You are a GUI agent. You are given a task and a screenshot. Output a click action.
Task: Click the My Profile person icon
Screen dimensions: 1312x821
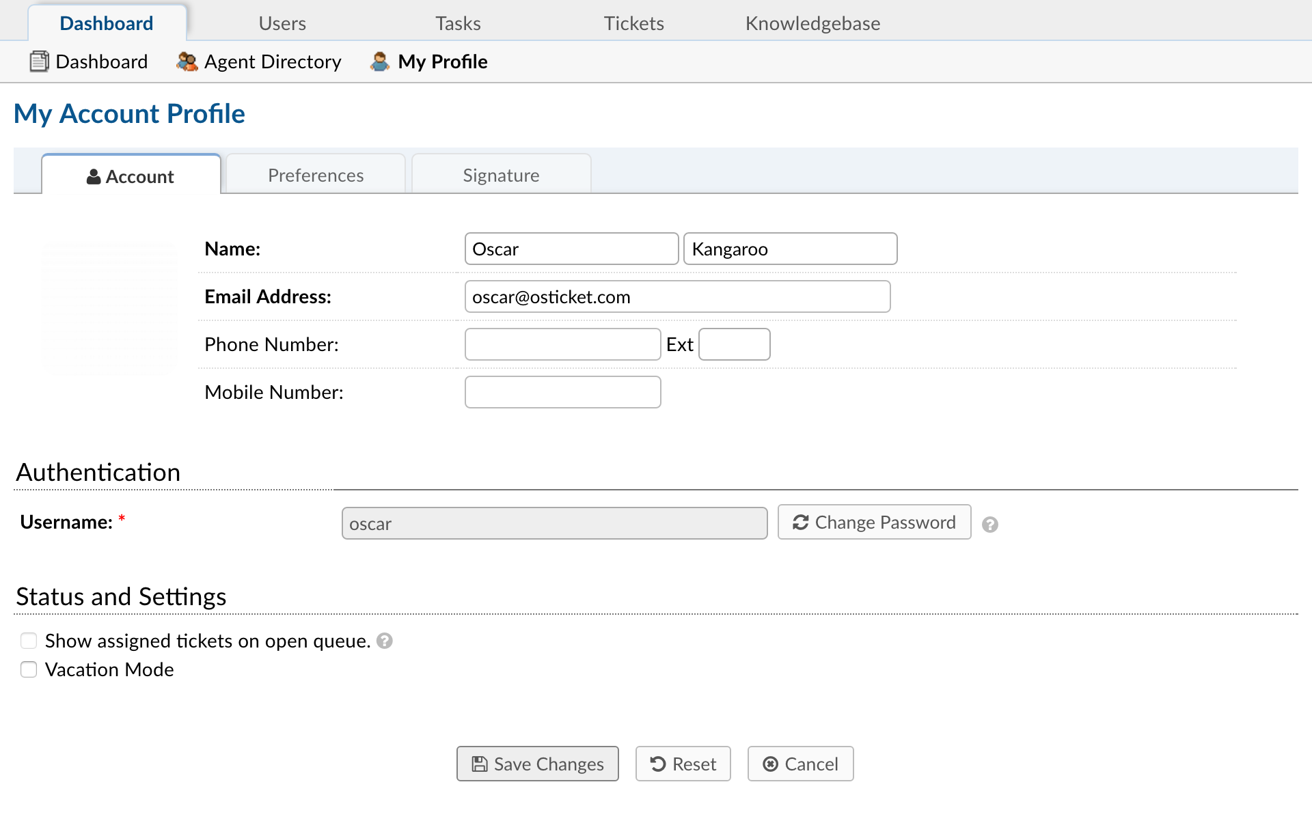(380, 61)
